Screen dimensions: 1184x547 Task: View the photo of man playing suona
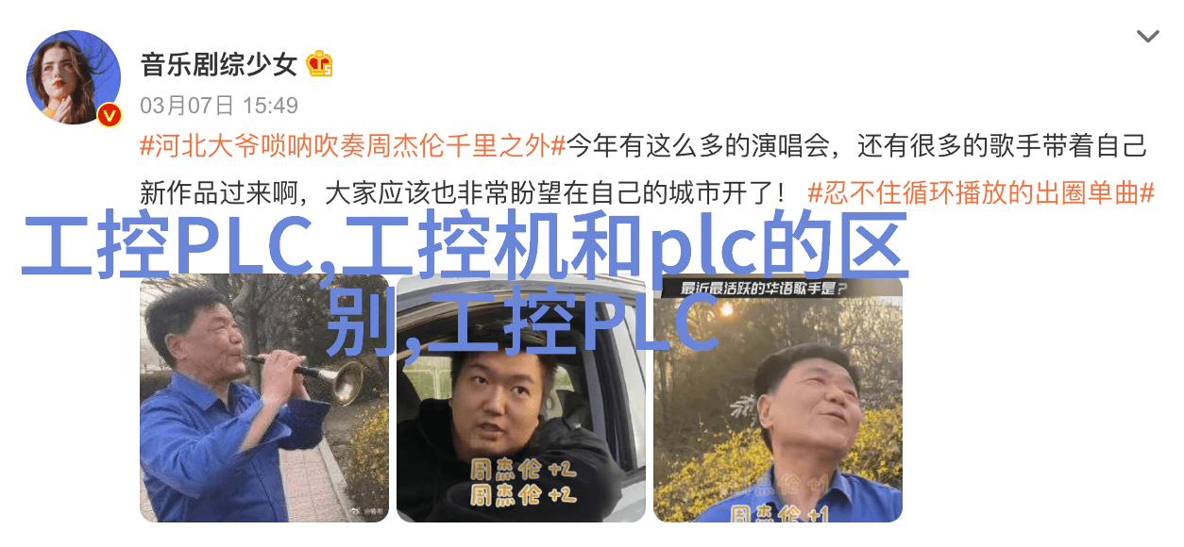click(264, 398)
